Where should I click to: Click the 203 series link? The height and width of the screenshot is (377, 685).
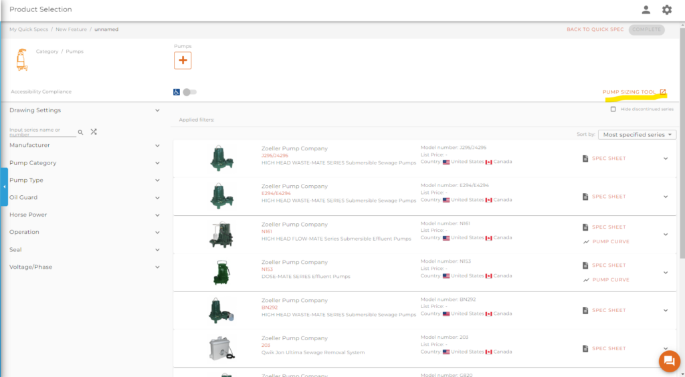pyautogui.click(x=266, y=346)
